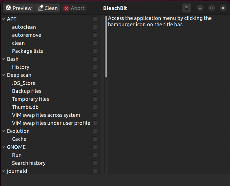
Task: Click the hamburger icon help message
Action: tap(160, 21)
